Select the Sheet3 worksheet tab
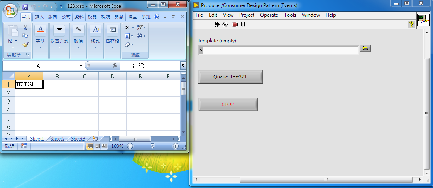This screenshot has height=188, width=433. (78, 139)
